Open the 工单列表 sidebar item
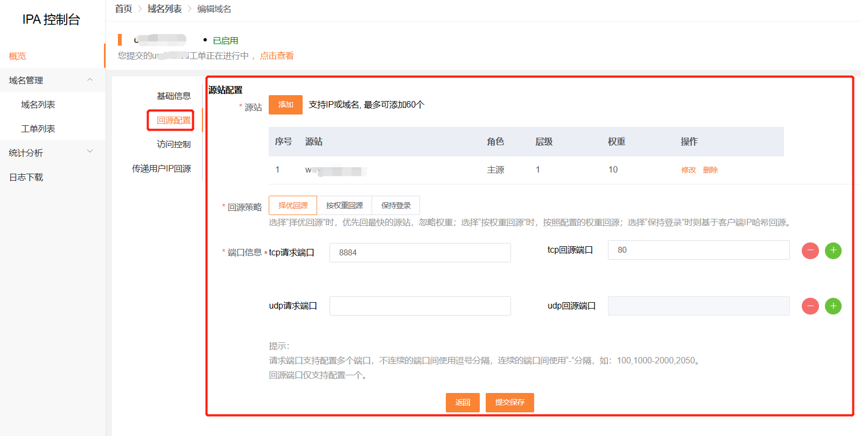The height and width of the screenshot is (436, 861). (x=38, y=128)
